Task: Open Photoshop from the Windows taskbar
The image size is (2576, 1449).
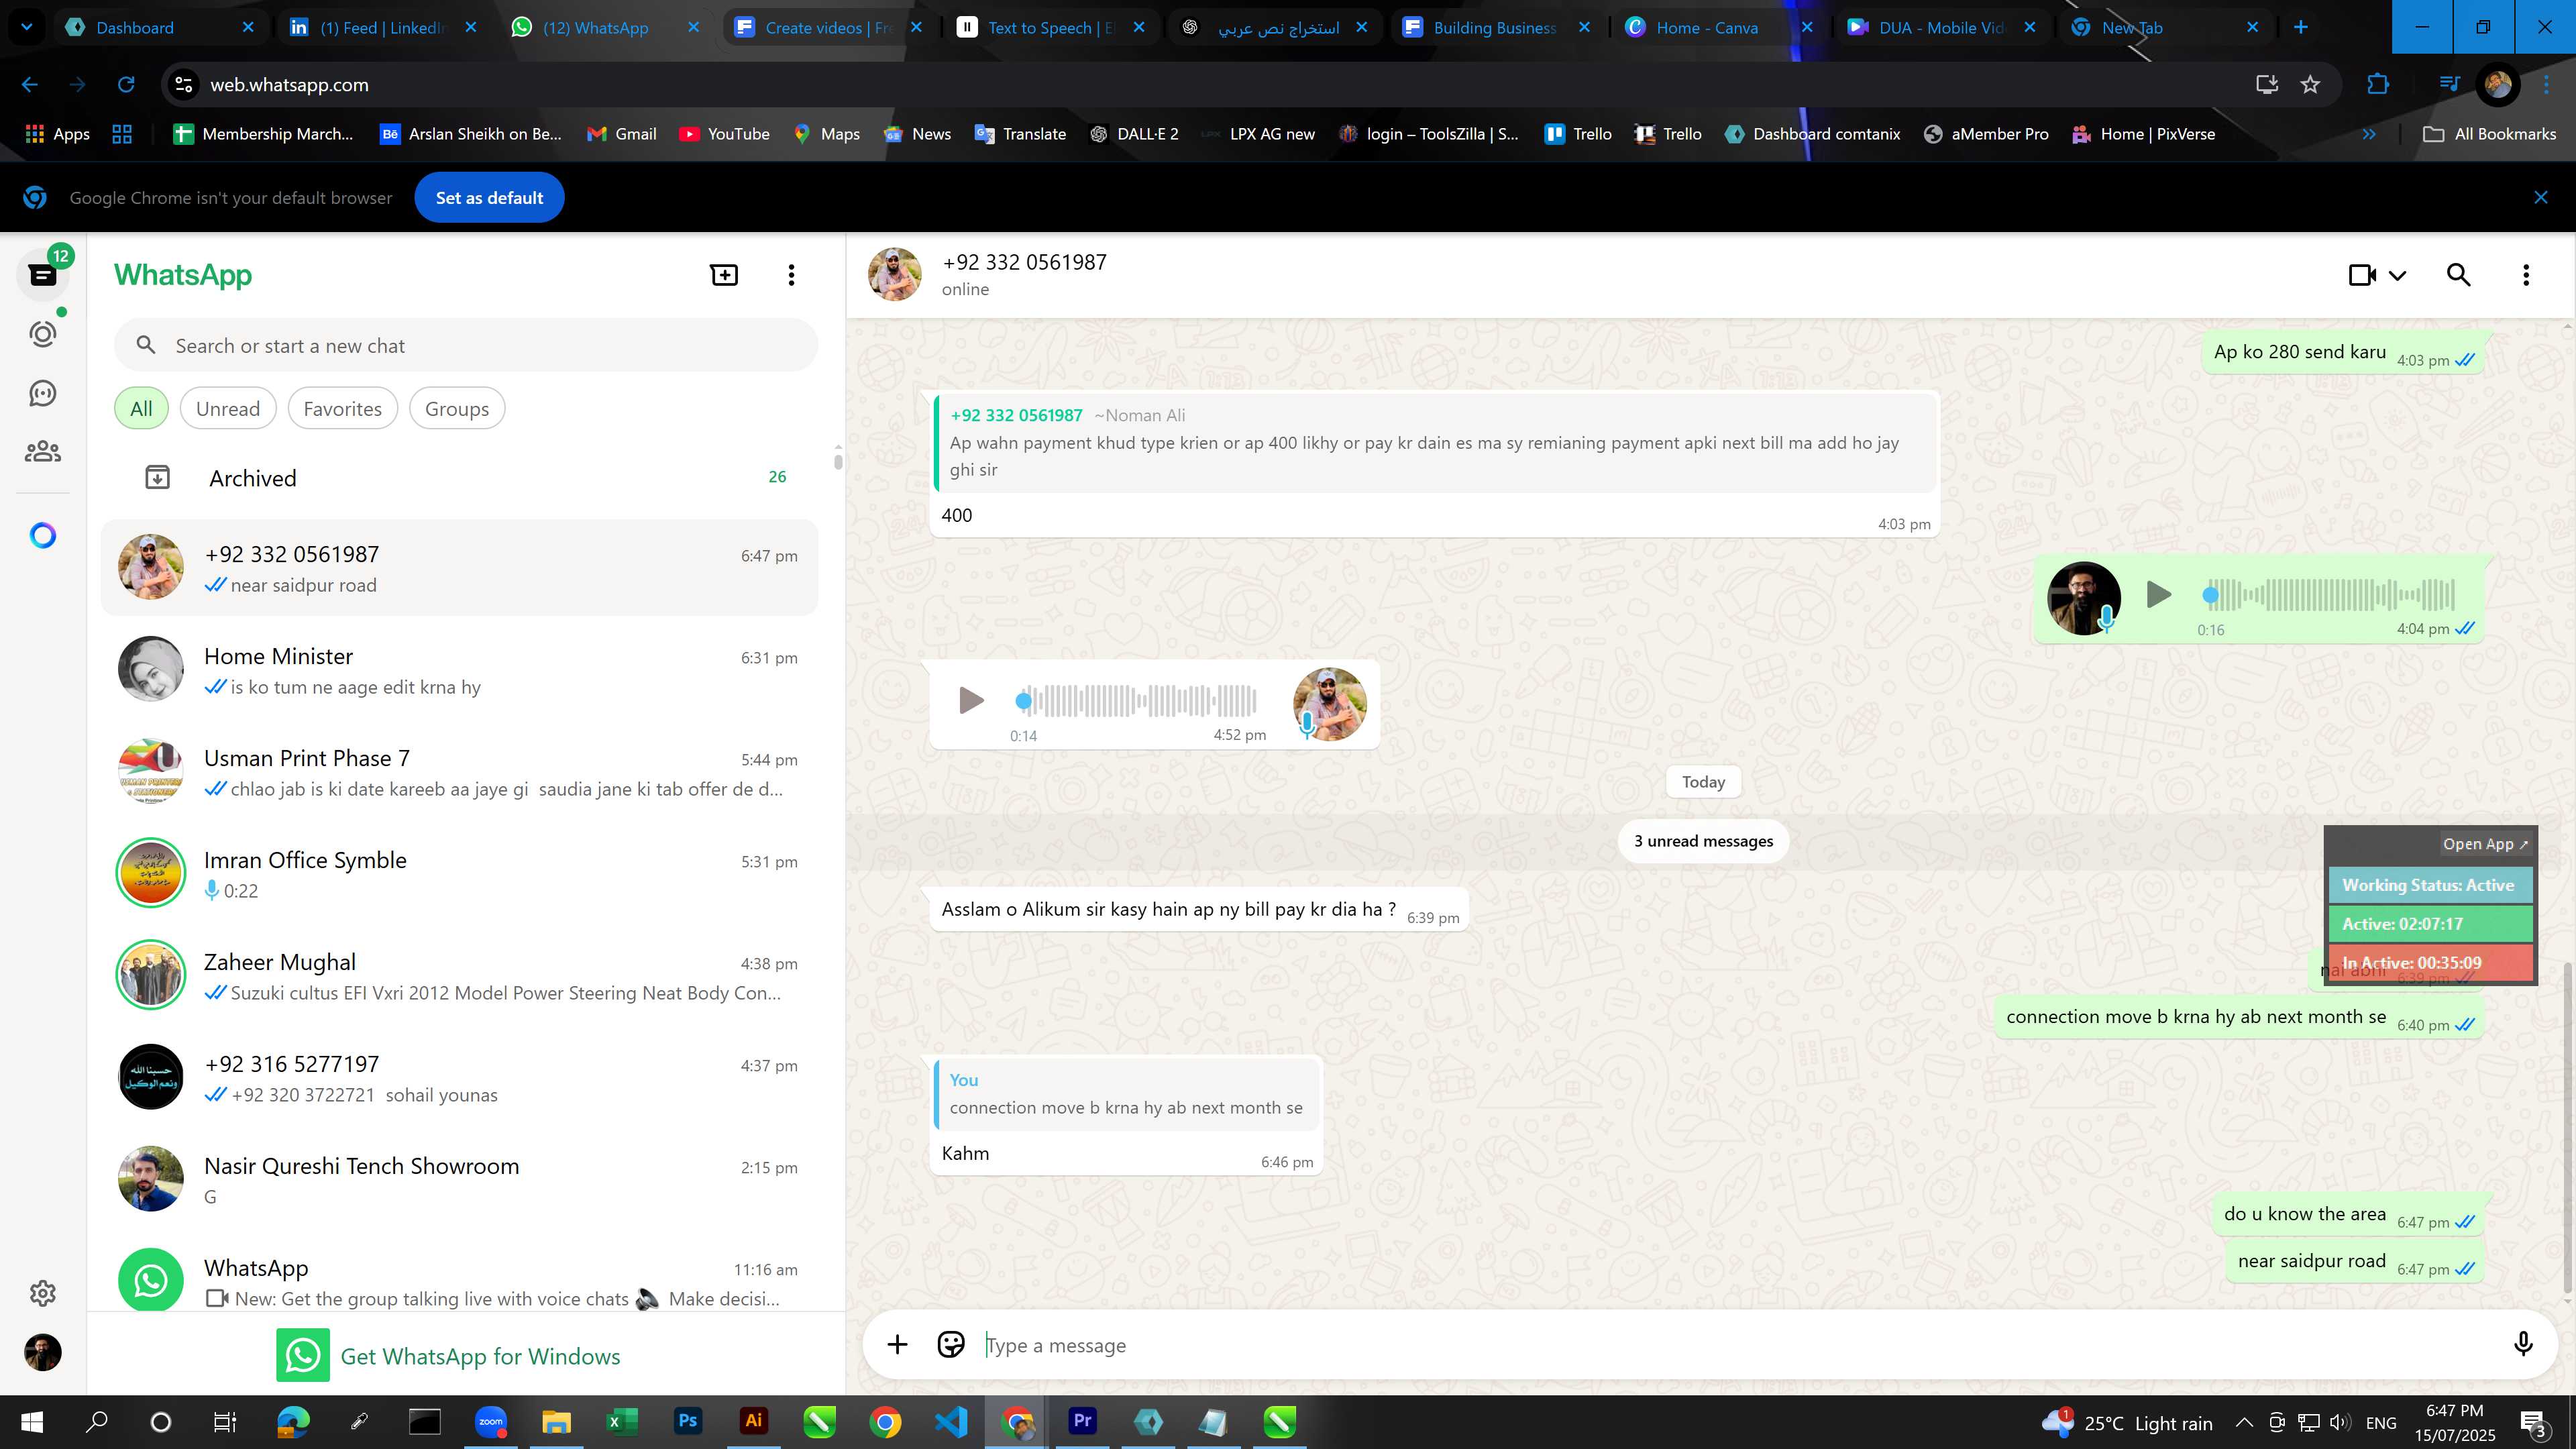Action: tap(688, 1421)
